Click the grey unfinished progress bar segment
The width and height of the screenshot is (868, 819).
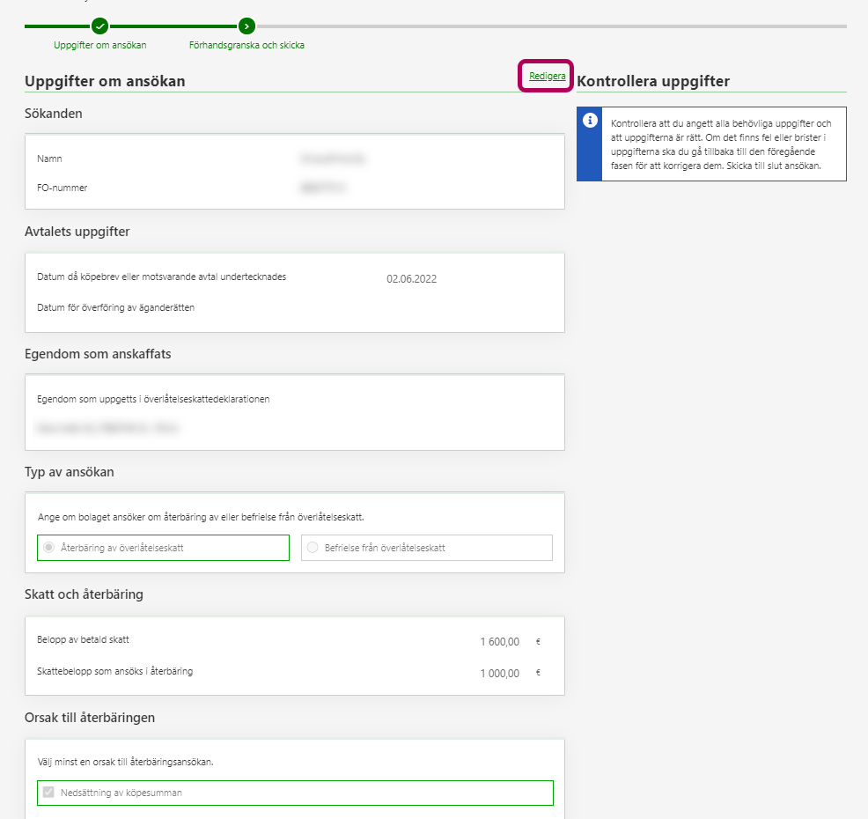tap(546, 26)
